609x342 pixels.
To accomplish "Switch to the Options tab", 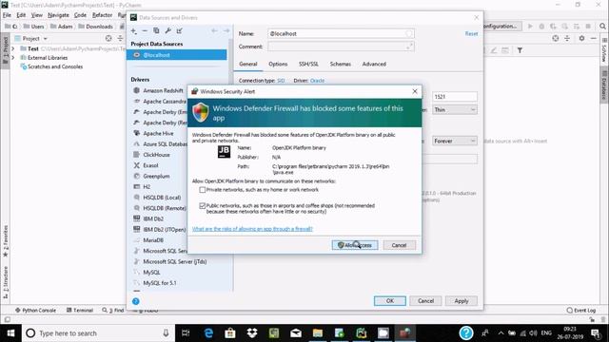I will click(x=278, y=64).
